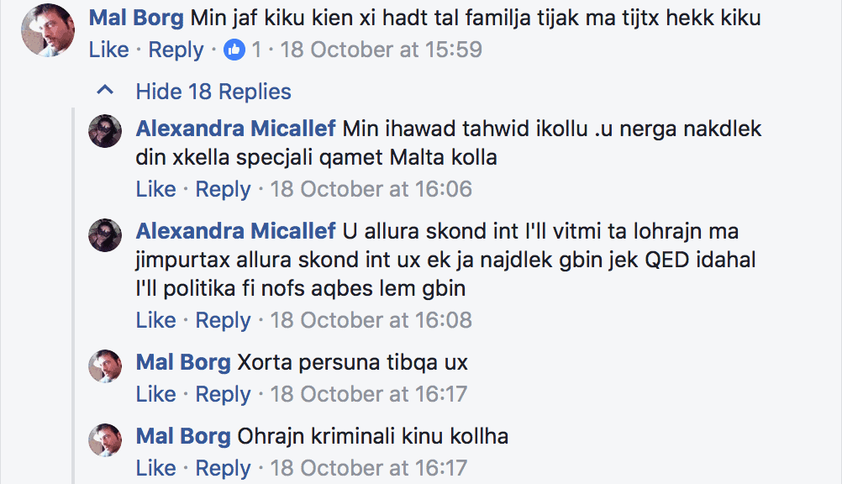Open the 18 October at 15:59 timestamp

382,50
